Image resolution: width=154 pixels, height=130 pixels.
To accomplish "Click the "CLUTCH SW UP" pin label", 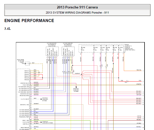I will [x=25, y=99].
